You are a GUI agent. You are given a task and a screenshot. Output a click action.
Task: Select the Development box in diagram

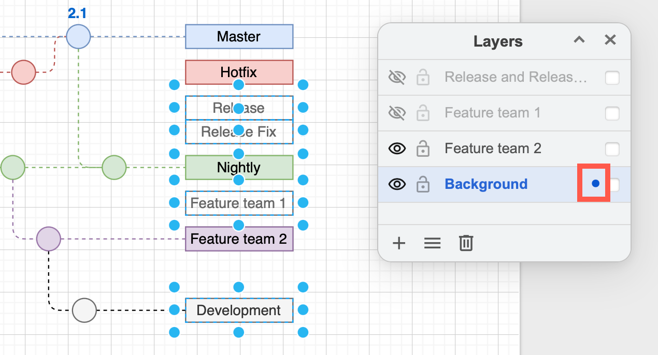point(239,310)
